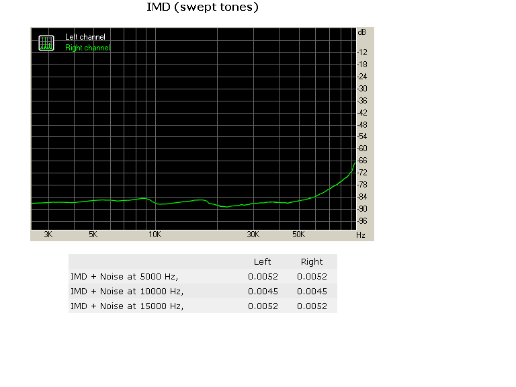Click the -60 dB axis label

tap(362, 148)
